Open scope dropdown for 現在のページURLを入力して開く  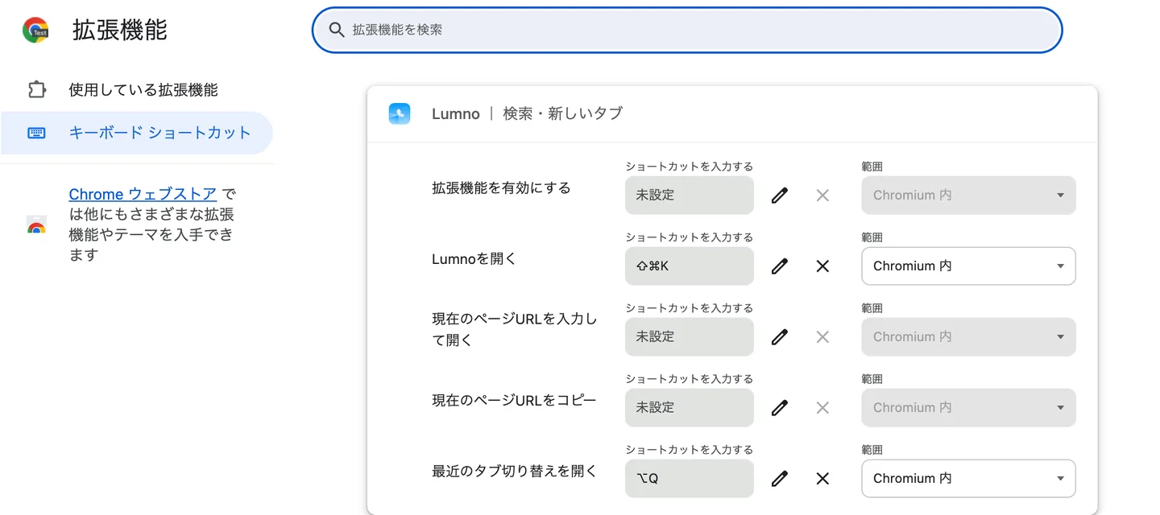[x=968, y=337]
